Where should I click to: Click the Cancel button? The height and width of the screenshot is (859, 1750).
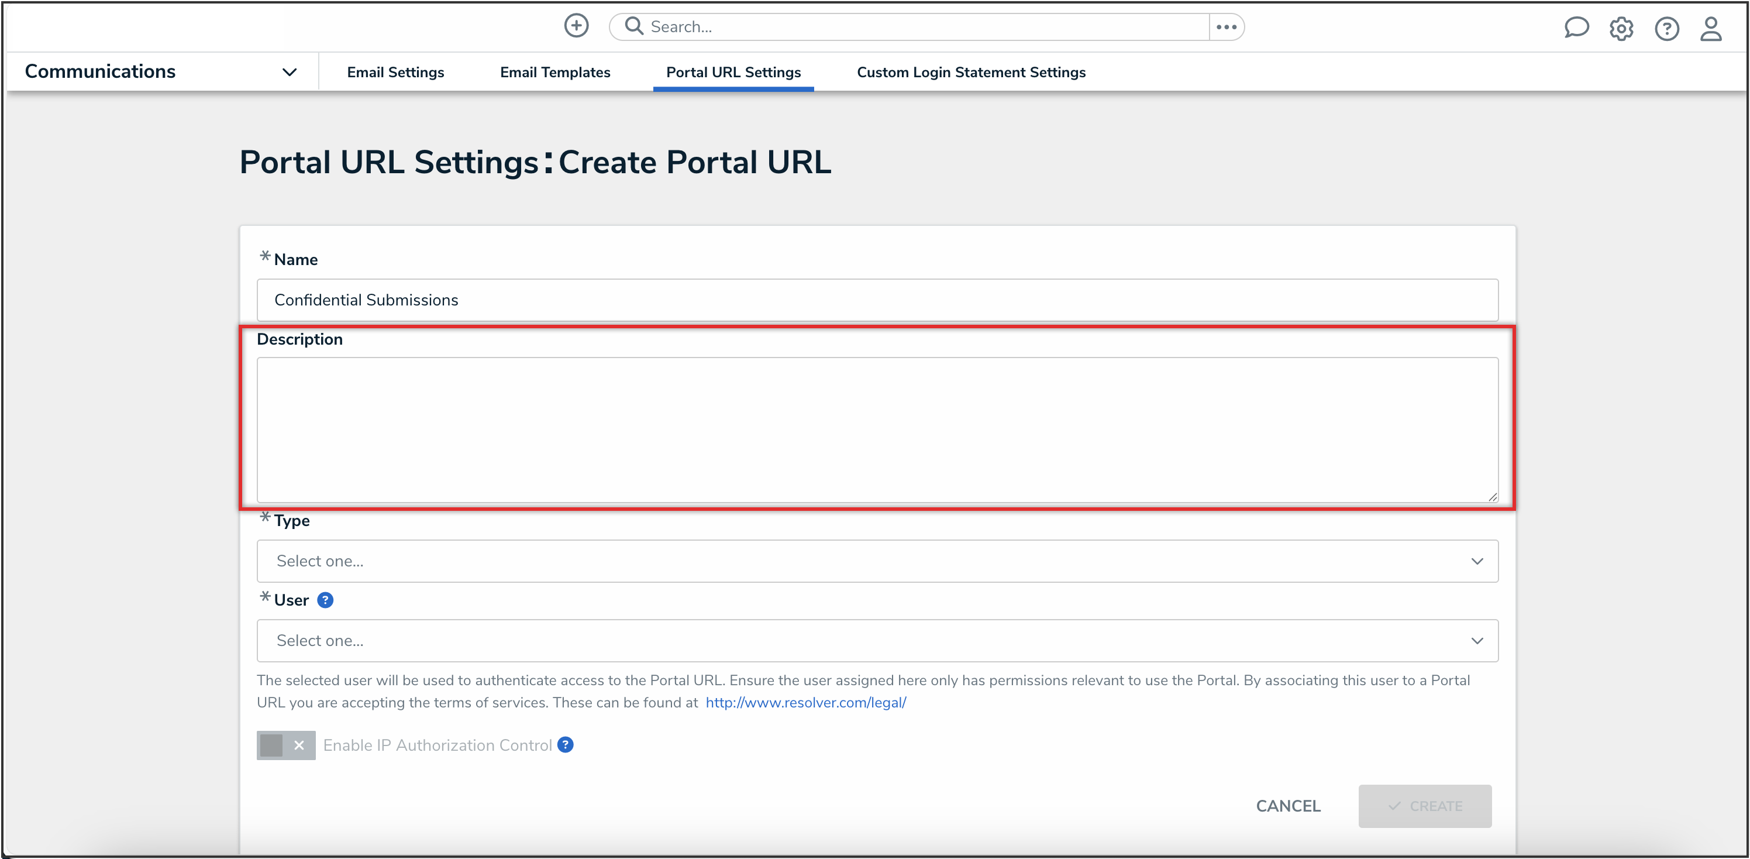click(x=1287, y=806)
